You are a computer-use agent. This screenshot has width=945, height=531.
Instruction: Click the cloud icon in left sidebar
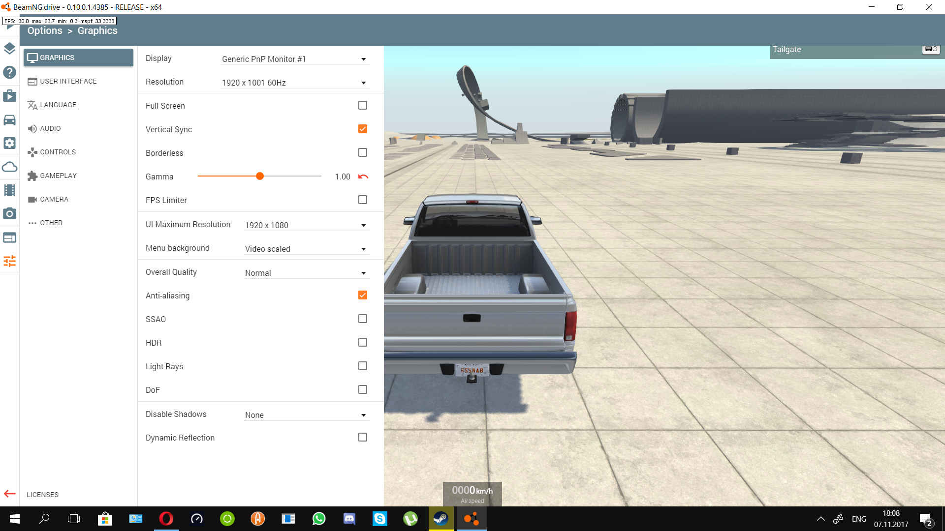(x=9, y=167)
